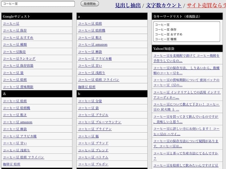Open the Yahoo question about ハワイ coffee beans

[x=187, y=131]
